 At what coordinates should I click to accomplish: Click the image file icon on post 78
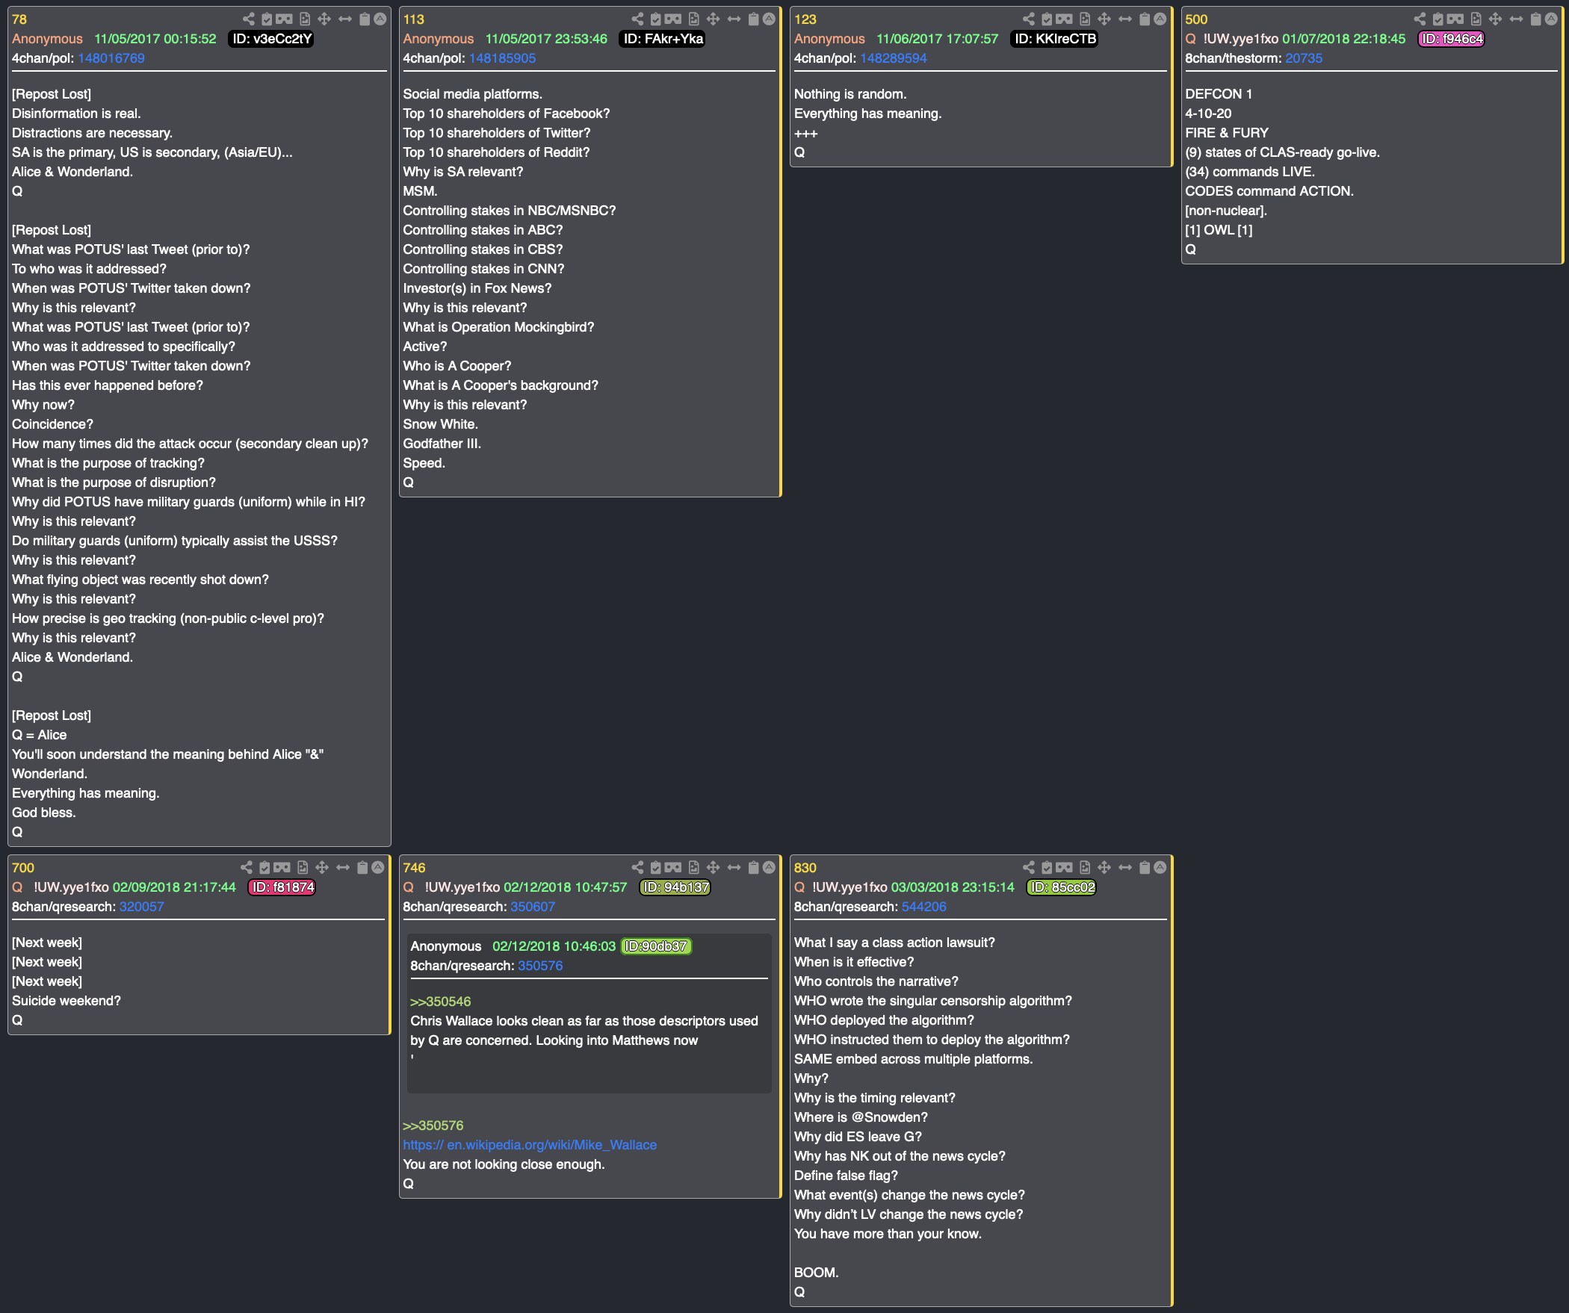coord(304,19)
